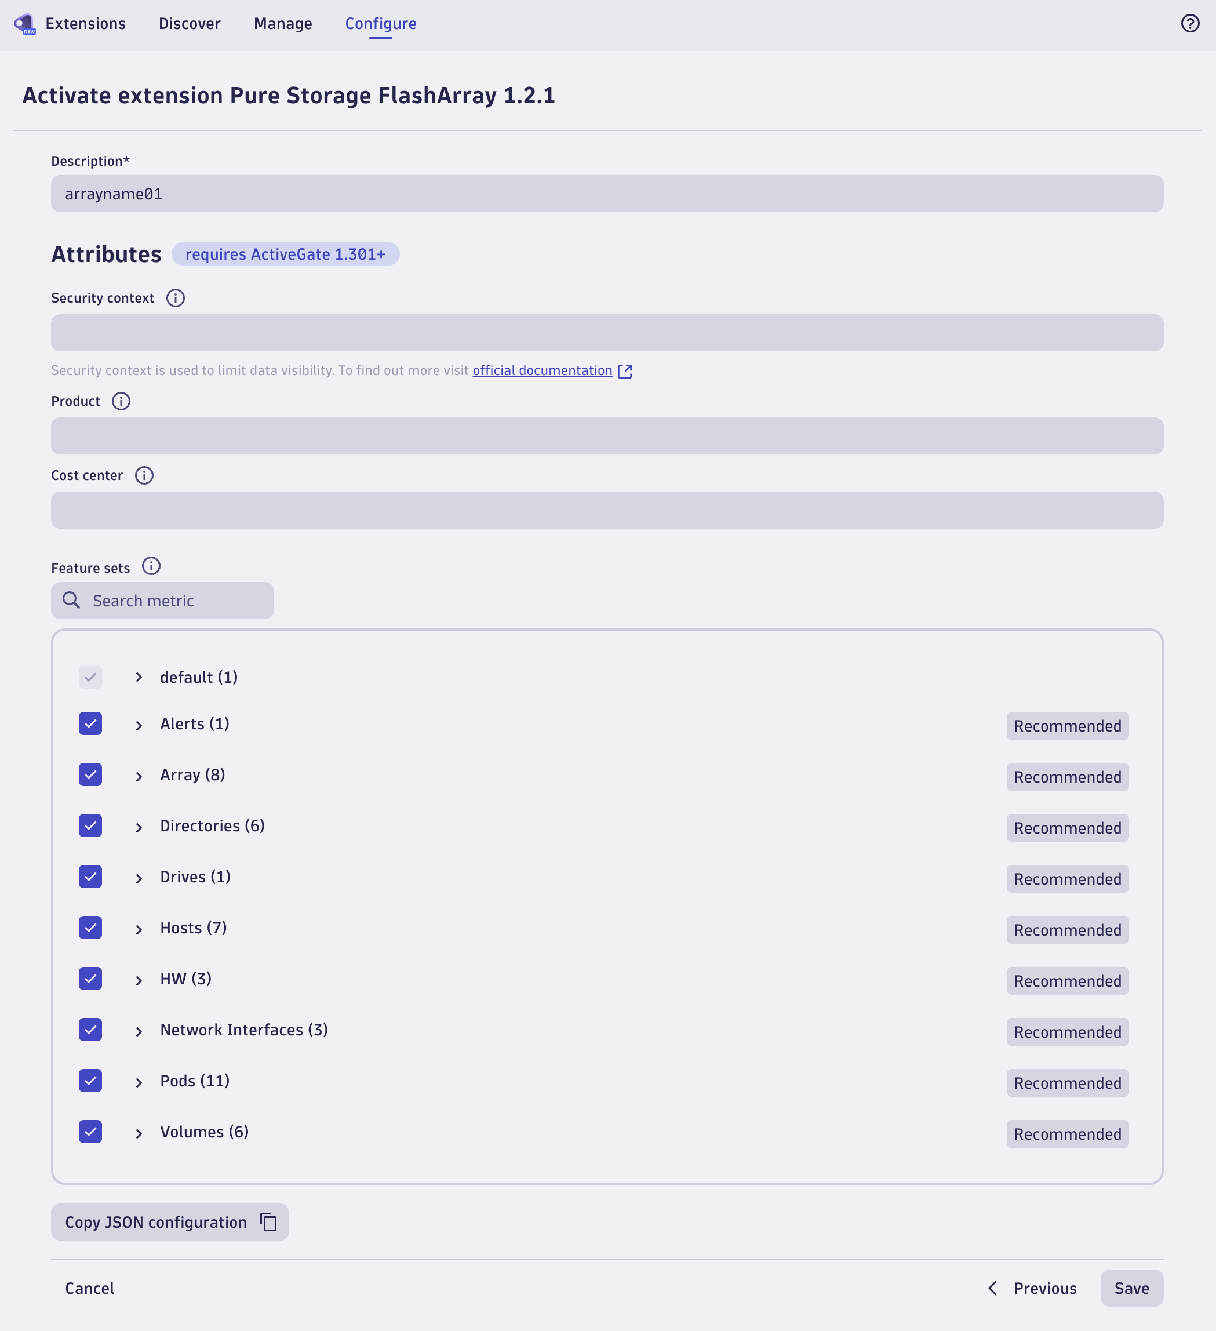
Task: Switch to the Discover tab
Action: [x=190, y=24]
